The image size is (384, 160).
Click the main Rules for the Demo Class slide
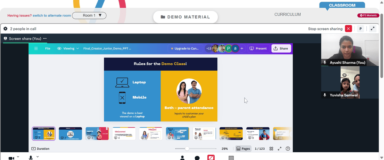click(161, 89)
